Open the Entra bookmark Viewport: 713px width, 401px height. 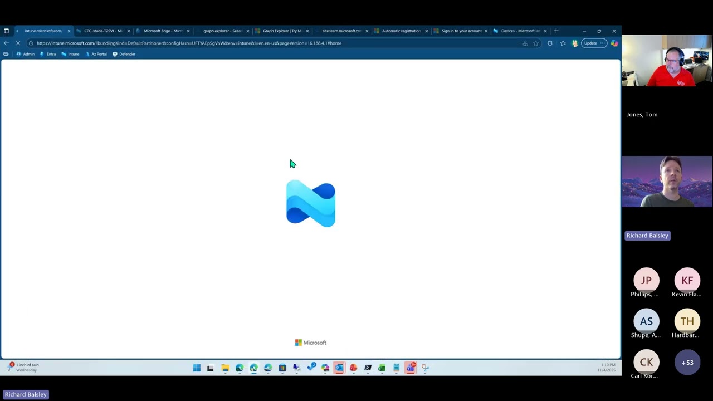[x=48, y=54]
